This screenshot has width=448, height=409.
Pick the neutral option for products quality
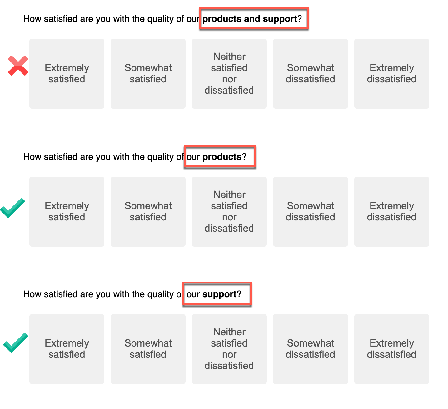pyautogui.click(x=229, y=212)
